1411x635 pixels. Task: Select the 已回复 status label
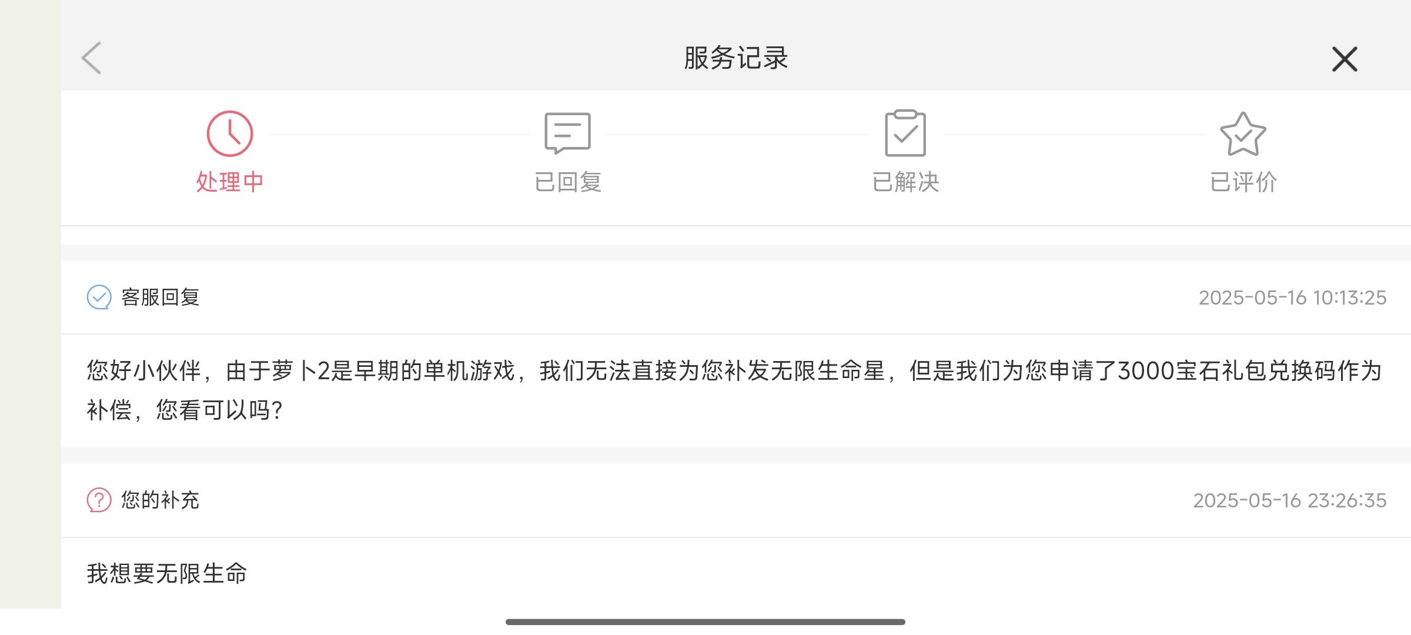[x=568, y=182]
